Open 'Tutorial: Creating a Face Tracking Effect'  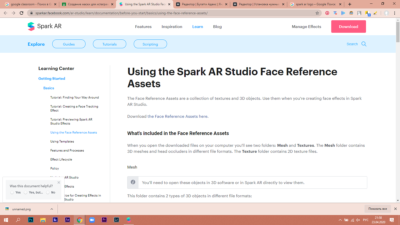[x=74, y=108]
